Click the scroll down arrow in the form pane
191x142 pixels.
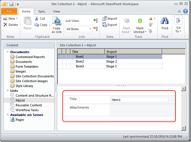(183, 128)
